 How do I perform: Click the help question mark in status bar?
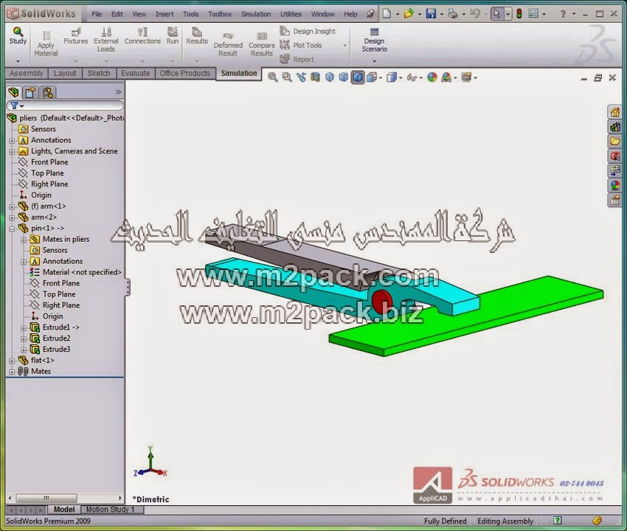click(x=558, y=520)
